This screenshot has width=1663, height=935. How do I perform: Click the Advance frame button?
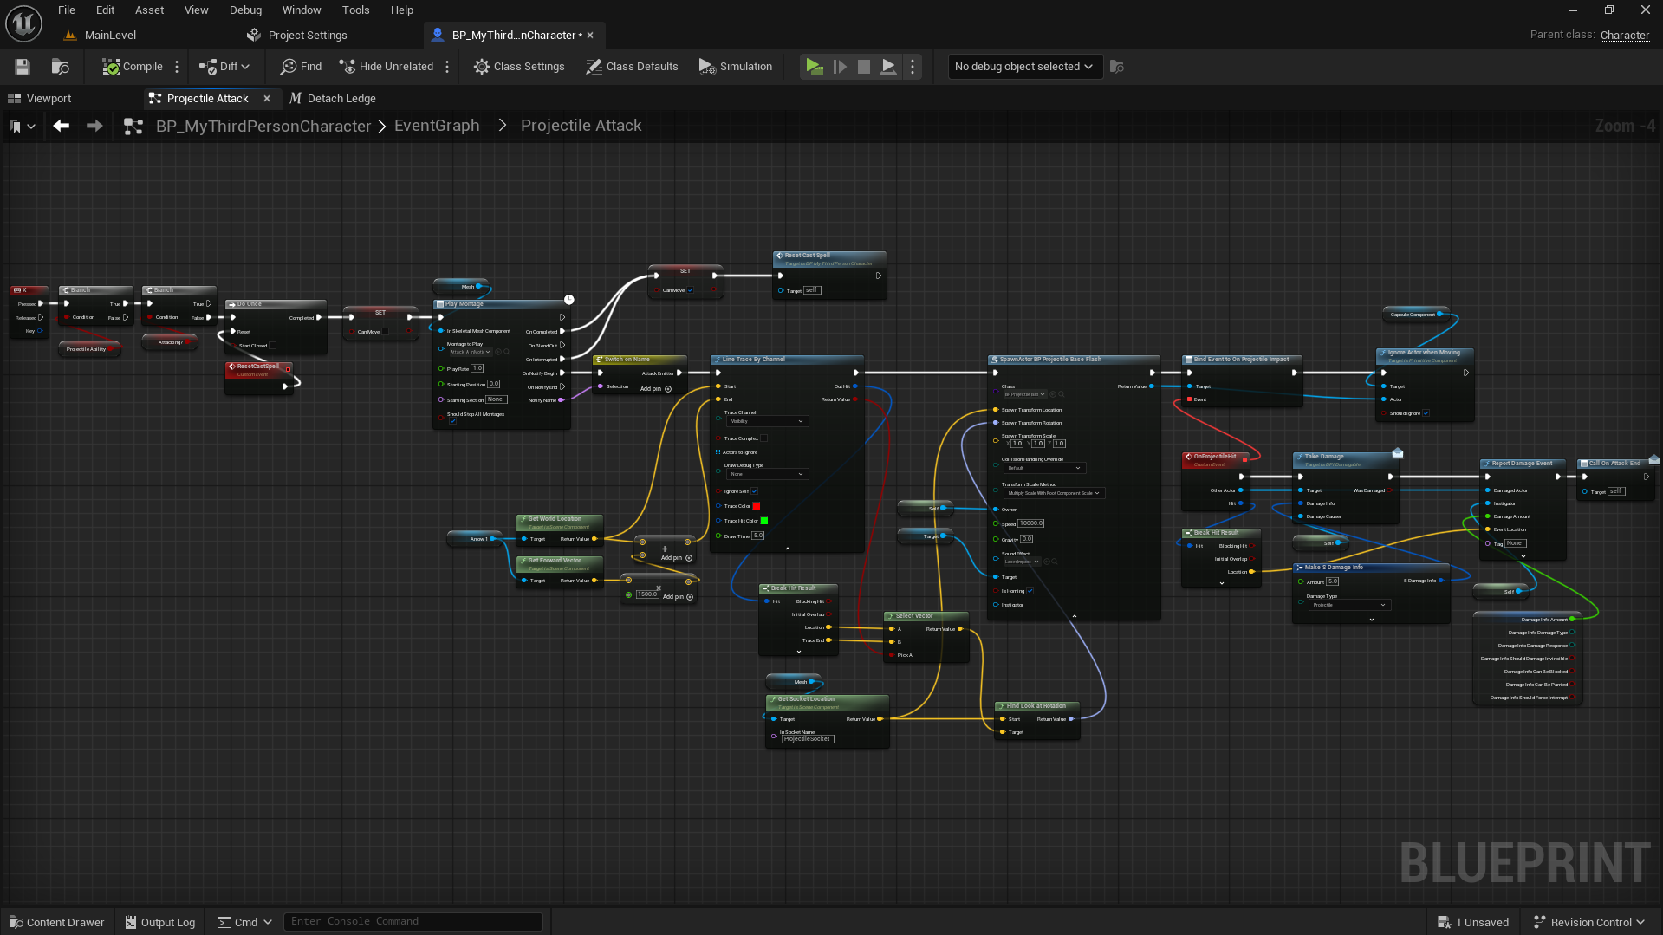coord(840,67)
